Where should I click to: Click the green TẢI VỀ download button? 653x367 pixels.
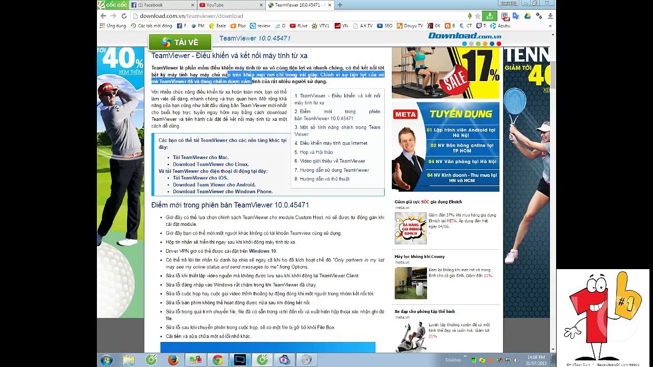coord(180,42)
